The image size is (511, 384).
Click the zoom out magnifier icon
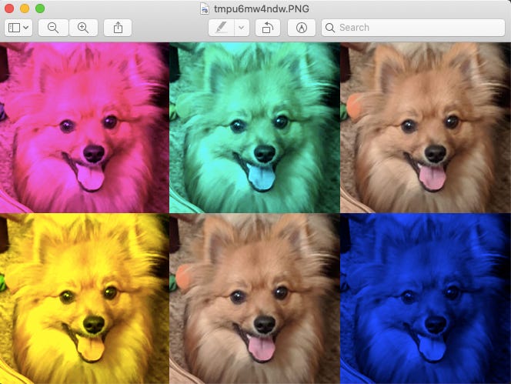[x=53, y=28]
